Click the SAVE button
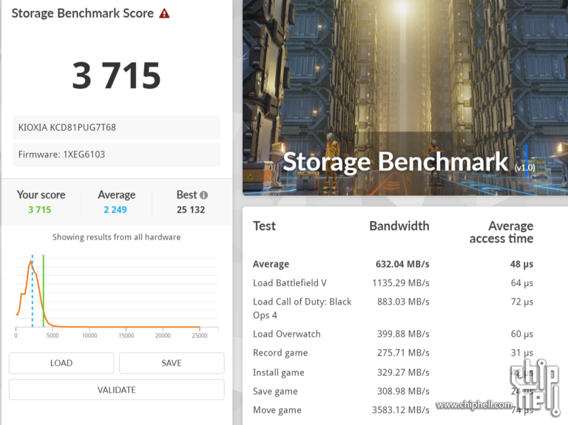 point(172,363)
